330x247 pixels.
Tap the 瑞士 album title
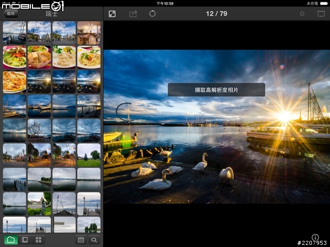pos(52,14)
